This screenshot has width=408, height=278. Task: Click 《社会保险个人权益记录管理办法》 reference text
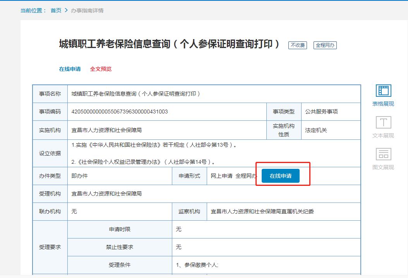click(x=120, y=161)
